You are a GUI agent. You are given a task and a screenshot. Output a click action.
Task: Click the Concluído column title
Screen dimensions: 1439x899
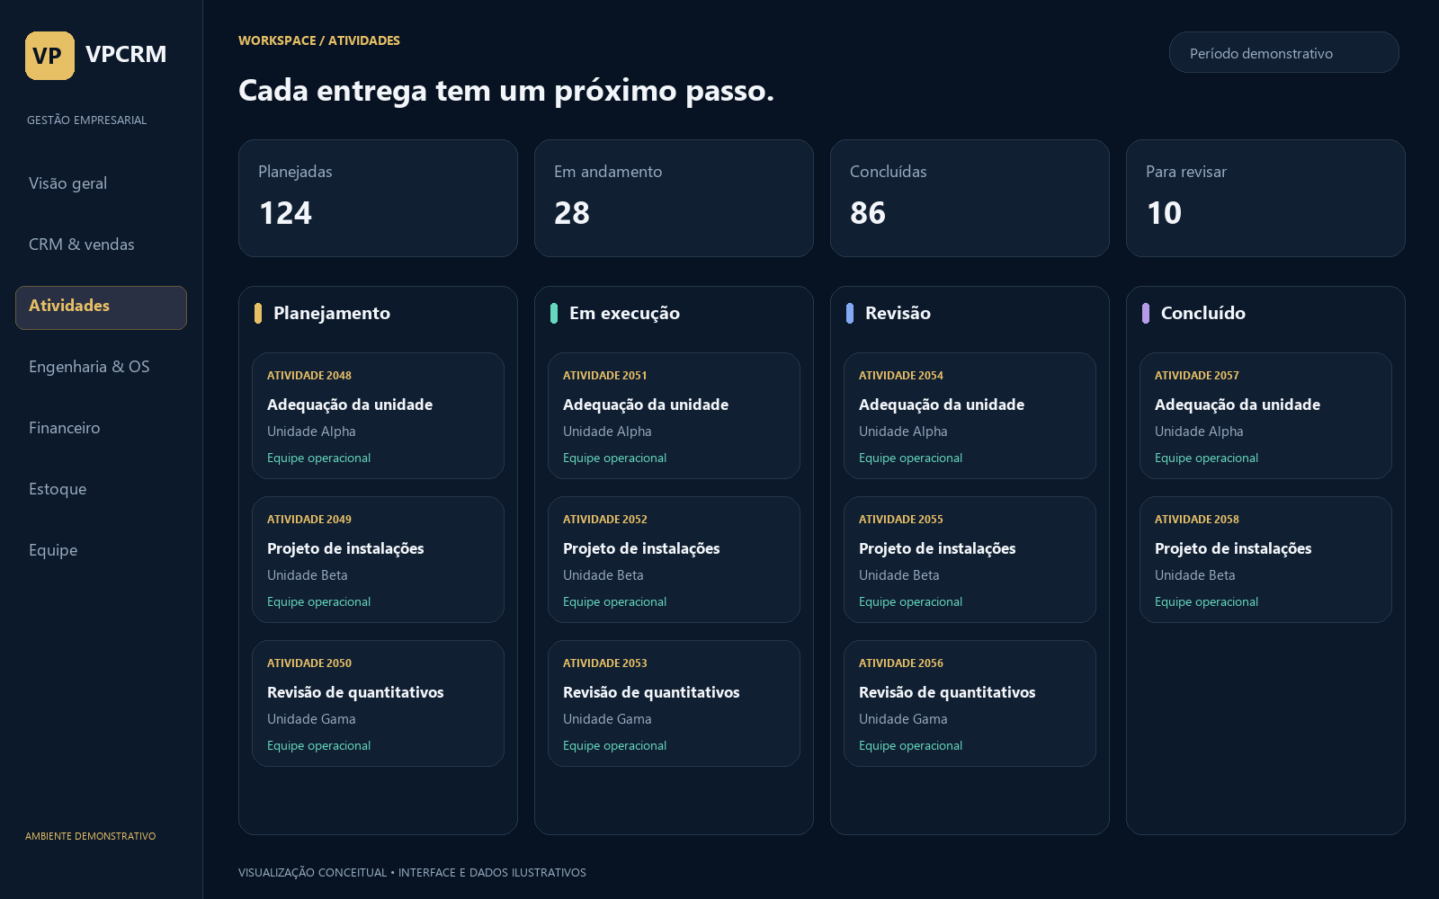pyautogui.click(x=1202, y=313)
